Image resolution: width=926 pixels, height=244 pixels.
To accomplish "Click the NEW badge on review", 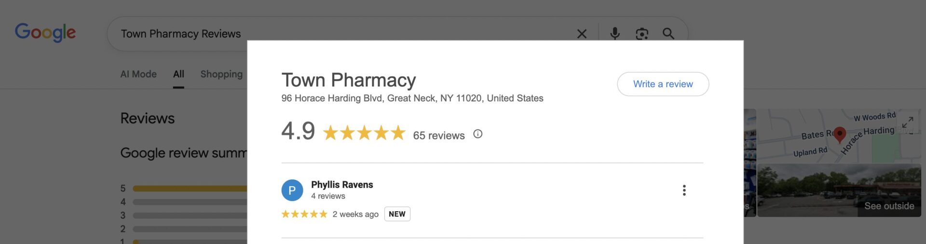I will pos(397,214).
